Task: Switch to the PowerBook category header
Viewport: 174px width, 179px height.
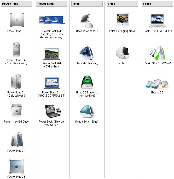Action: pyautogui.click(x=52, y=4)
